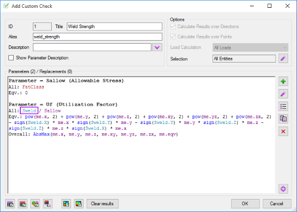Image resolution: width=297 pixels, height=212 pixels.
Task: Click the first table-check icon at bottom left
Action: 10,204
